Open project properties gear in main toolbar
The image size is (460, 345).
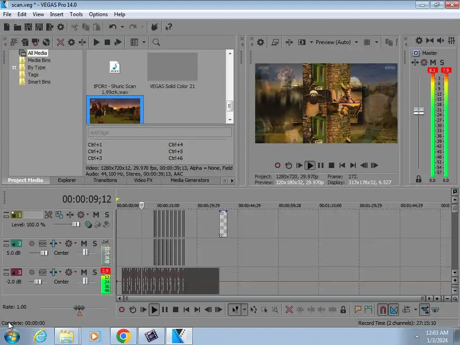pos(61,27)
